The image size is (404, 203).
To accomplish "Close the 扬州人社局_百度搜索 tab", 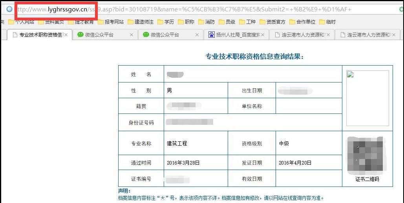I will [x=263, y=35].
